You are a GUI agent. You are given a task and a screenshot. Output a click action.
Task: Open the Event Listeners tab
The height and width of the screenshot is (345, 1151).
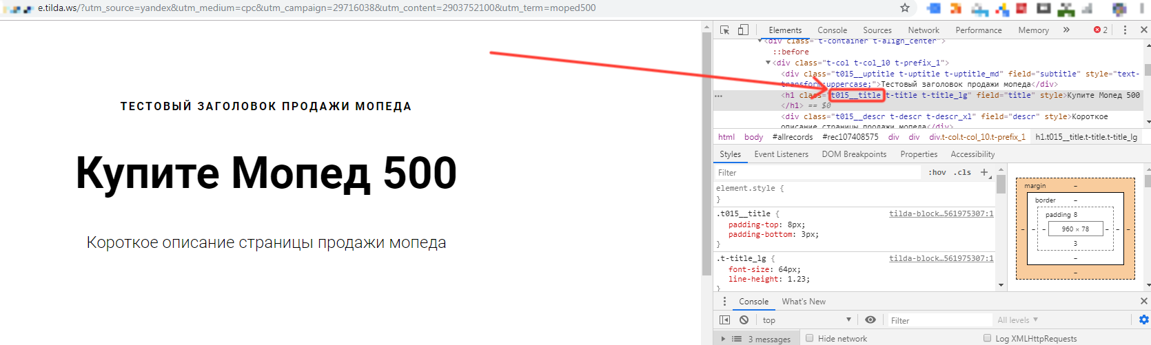pyautogui.click(x=781, y=154)
